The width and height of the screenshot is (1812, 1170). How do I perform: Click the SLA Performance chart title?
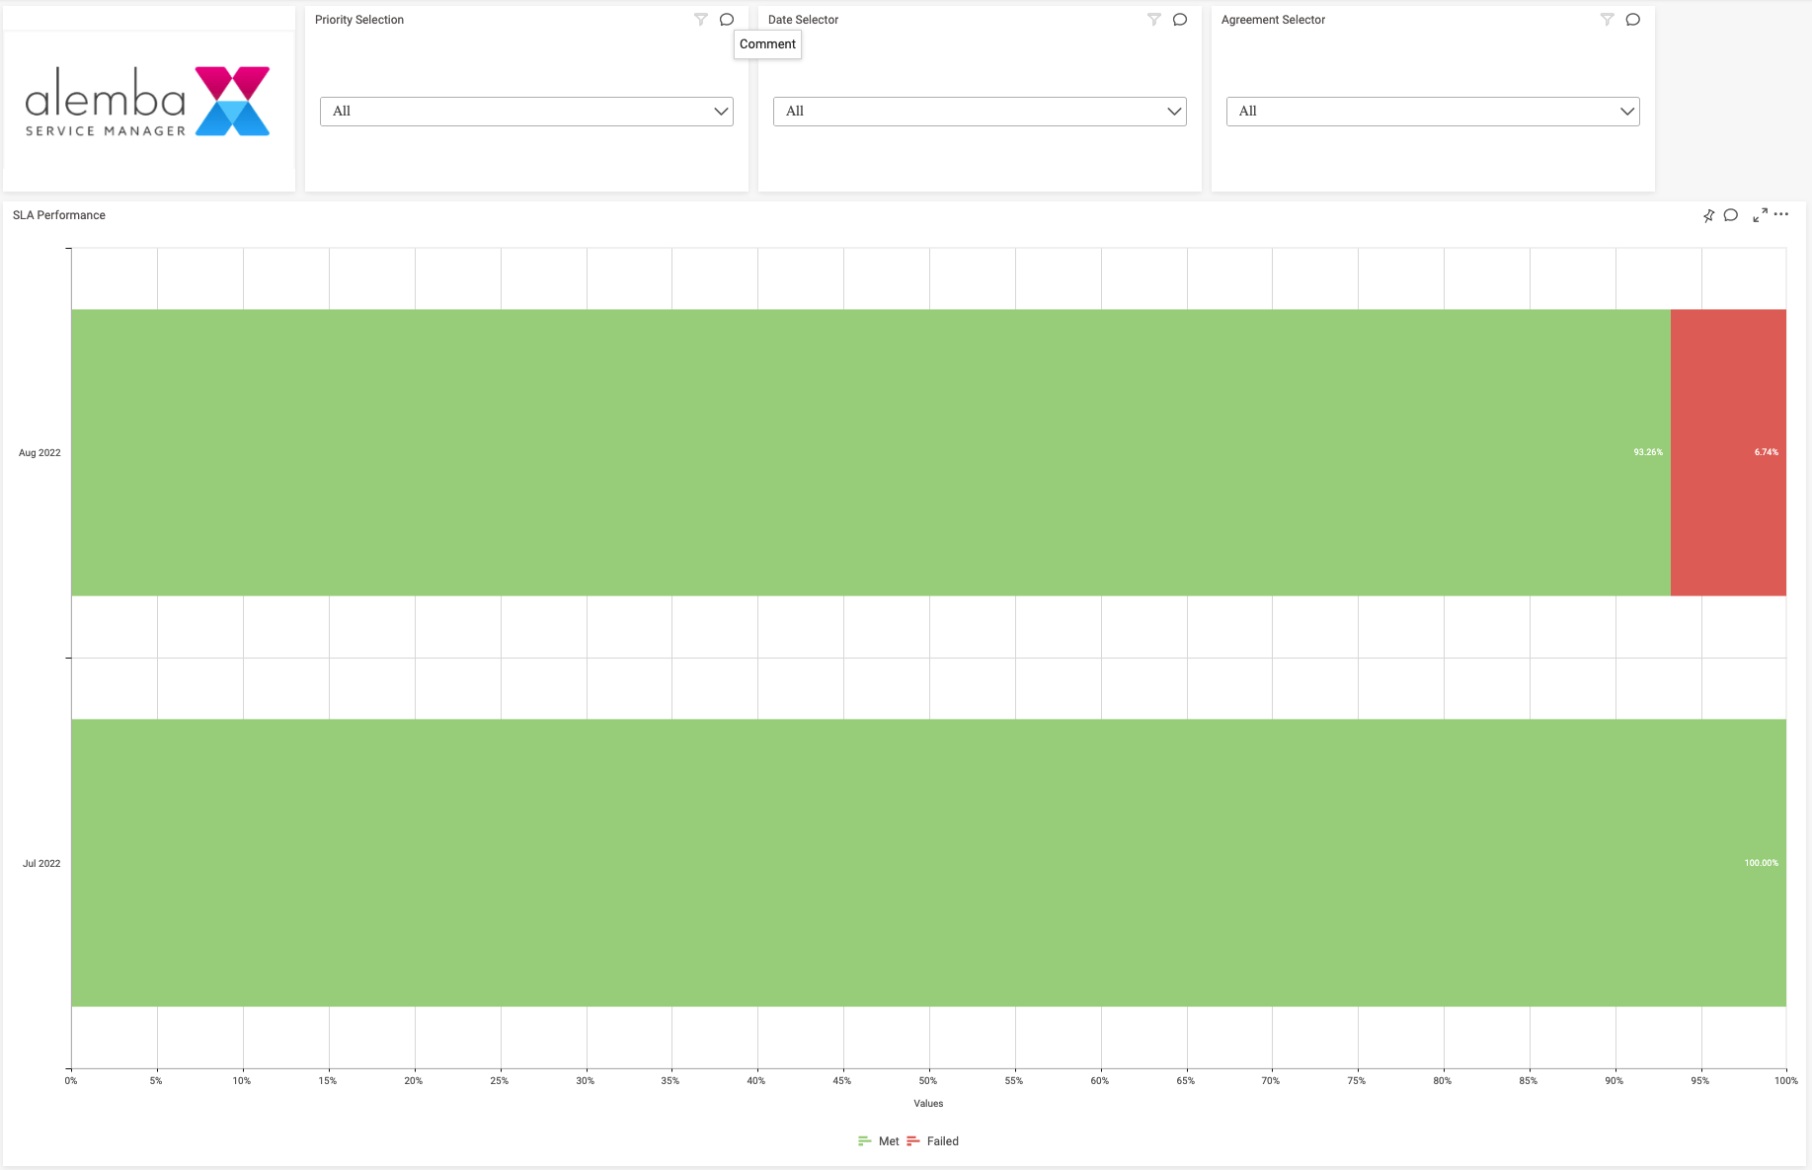tap(59, 215)
